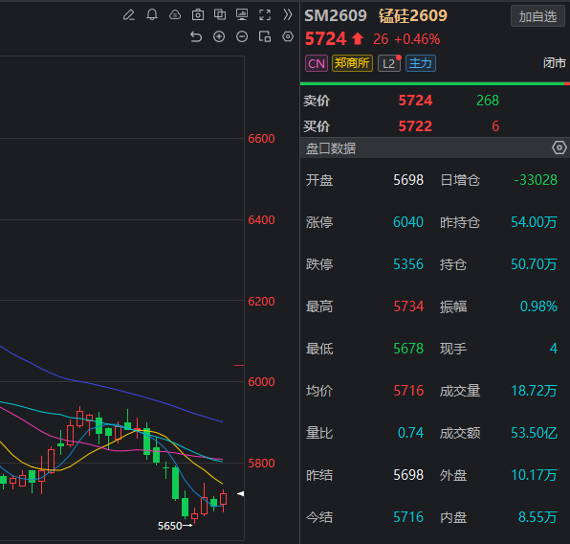
Task: Open 盘口数据 panel settings gear
Action: 559,147
